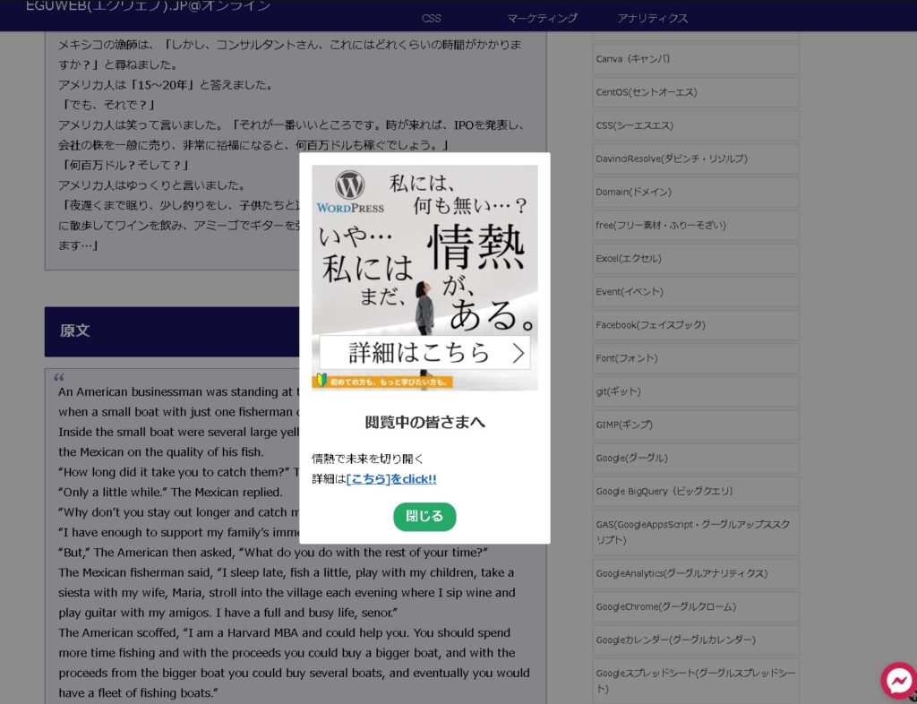The image size is (917, 704).
Task: Open the Messenger chat bubble icon
Action: (897, 681)
